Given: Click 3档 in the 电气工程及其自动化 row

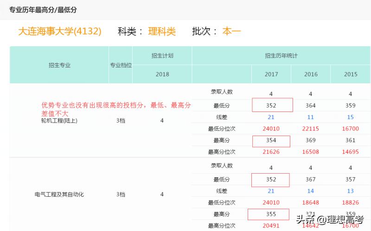Looking at the screenshot, I should (x=121, y=194).
